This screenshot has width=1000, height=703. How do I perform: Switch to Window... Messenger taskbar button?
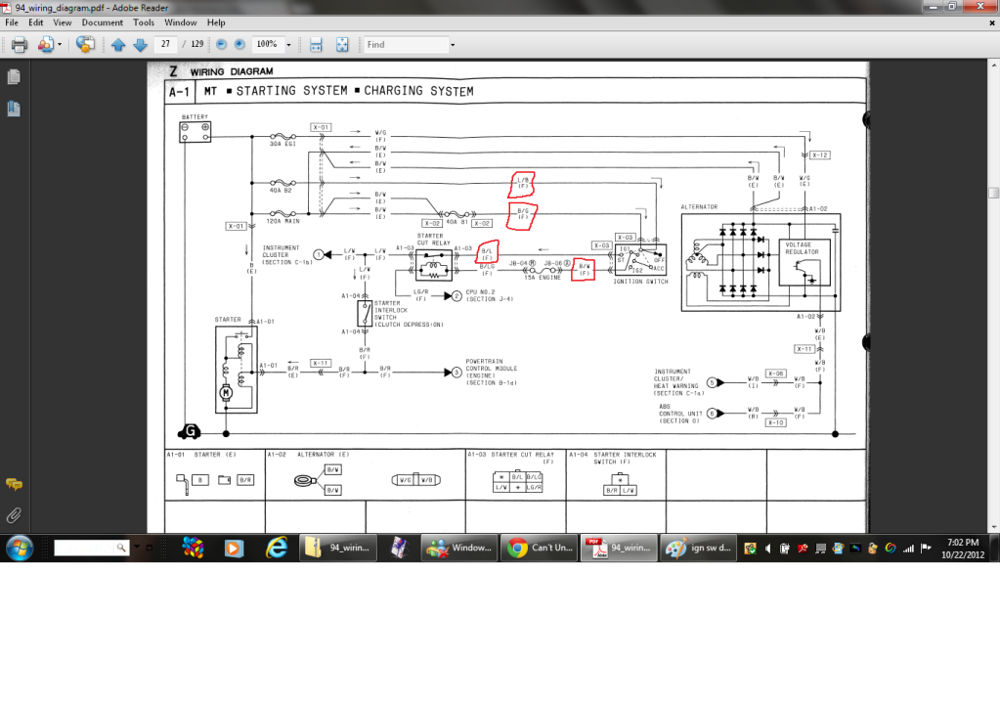(459, 548)
